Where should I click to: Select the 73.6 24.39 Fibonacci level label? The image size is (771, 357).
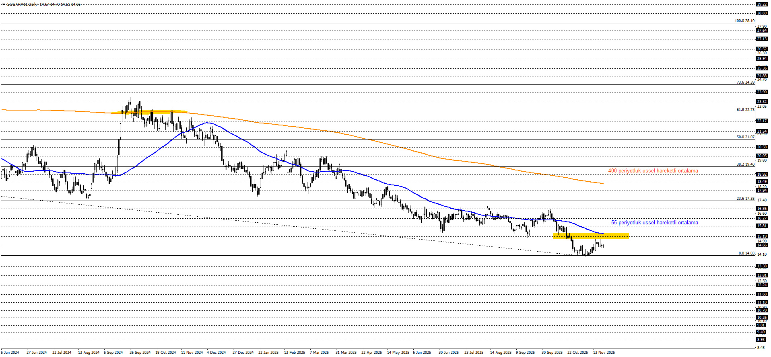[x=745, y=82]
